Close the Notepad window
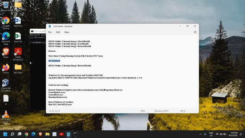Image resolution: width=245 pixels, height=138 pixels. [195, 26]
